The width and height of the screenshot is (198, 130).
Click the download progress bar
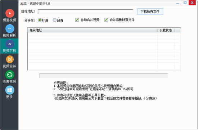pos(104,75)
